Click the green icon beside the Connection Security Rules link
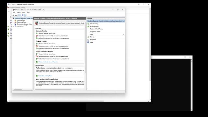 [x=37, y=76]
